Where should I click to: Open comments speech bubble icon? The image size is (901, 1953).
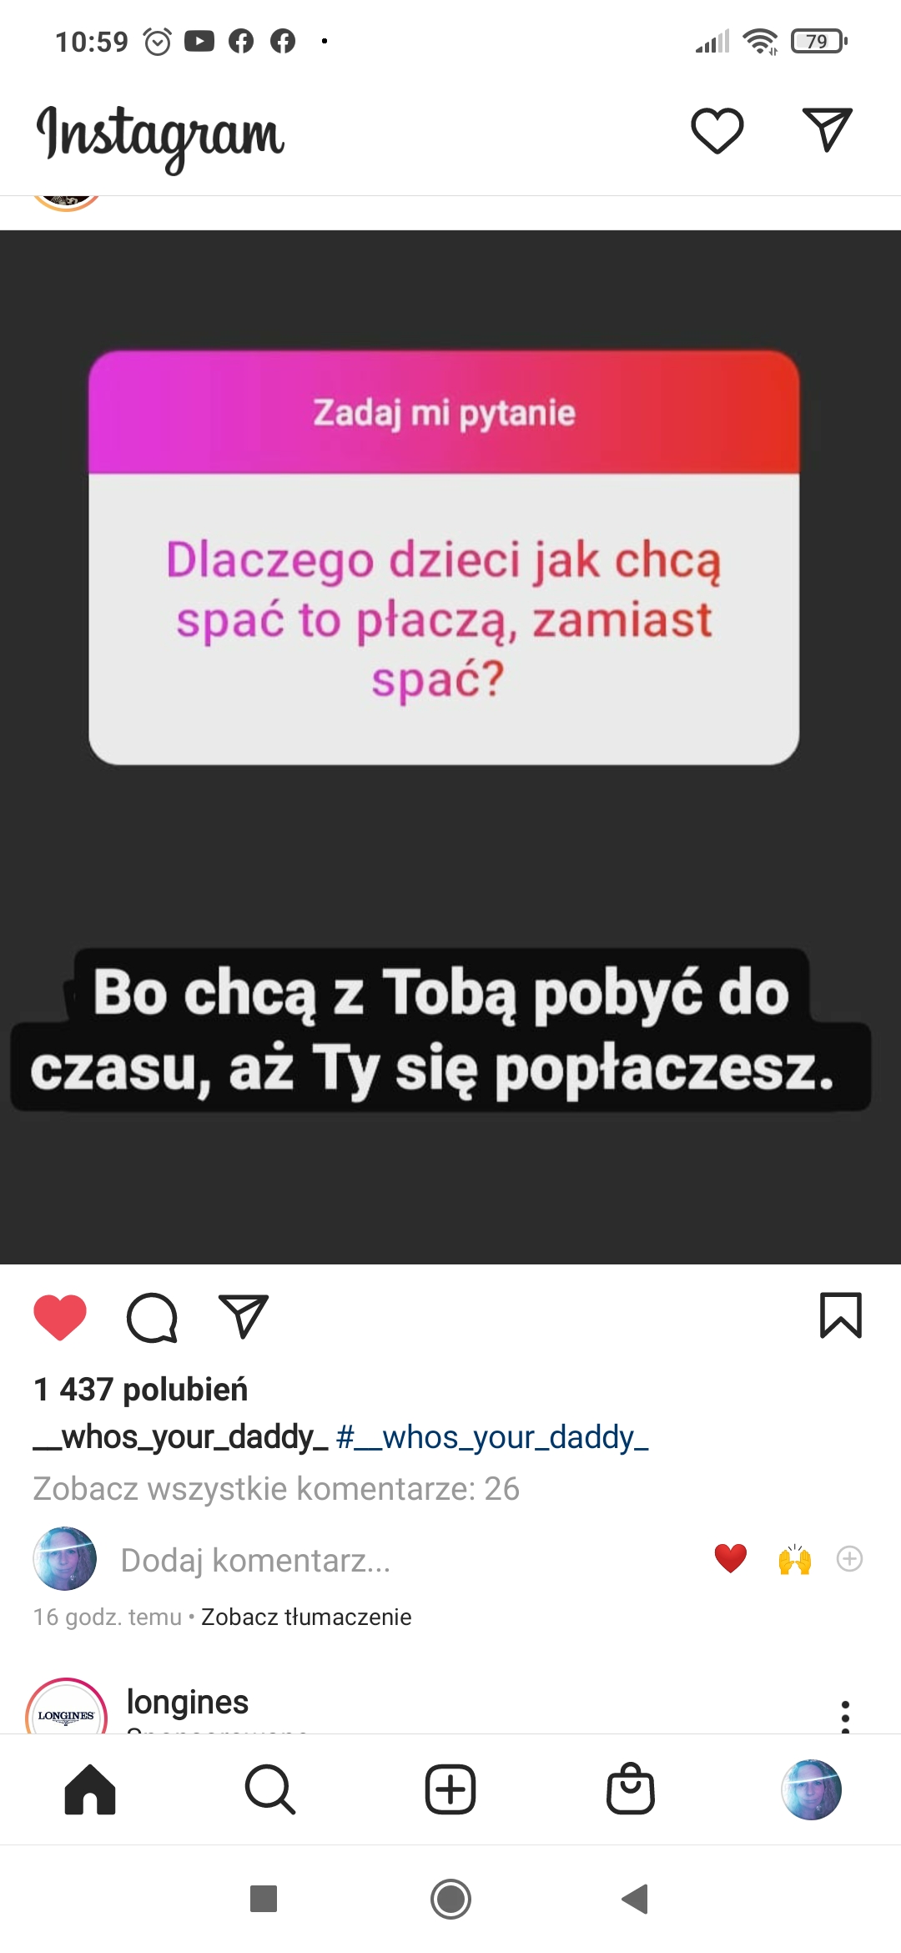[x=152, y=1317]
